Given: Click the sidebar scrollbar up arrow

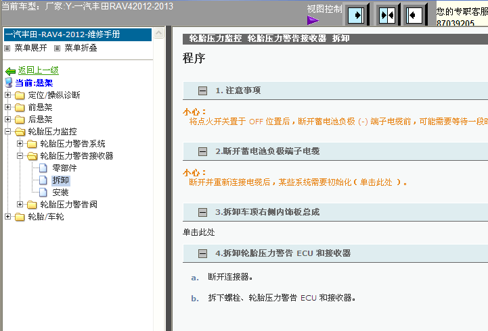Looking at the screenshot, I should pyautogui.click(x=159, y=33).
